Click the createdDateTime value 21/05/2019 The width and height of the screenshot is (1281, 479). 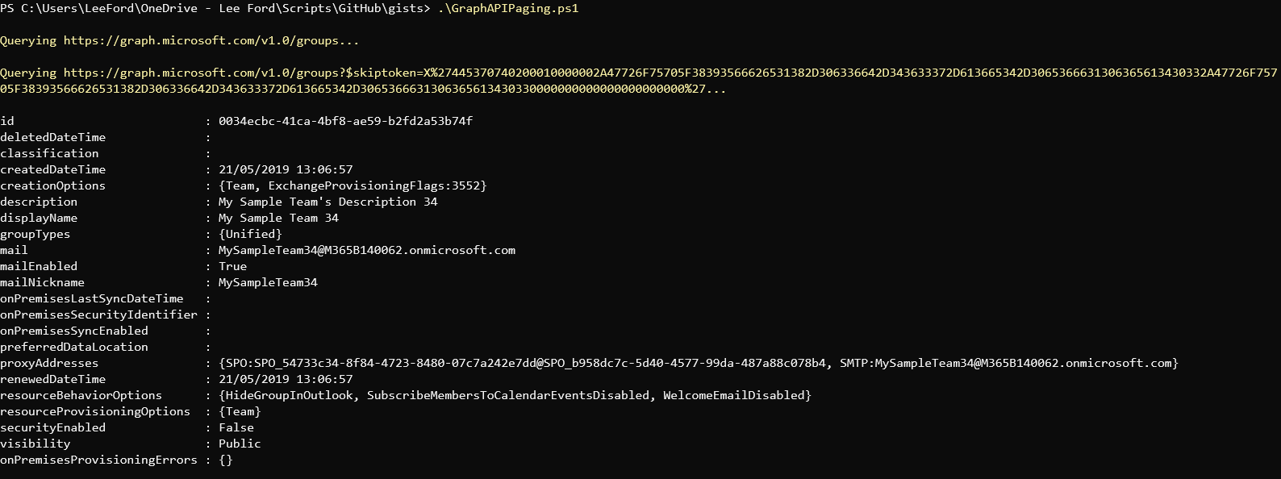point(286,169)
